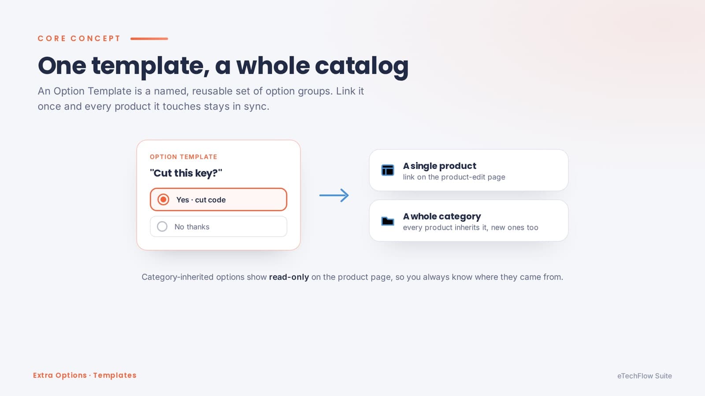Image resolution: width=705 pixels, height=396 pixels.
Task: Click 'Extra Options · Templates' footer link
Action: click(85, 375)
